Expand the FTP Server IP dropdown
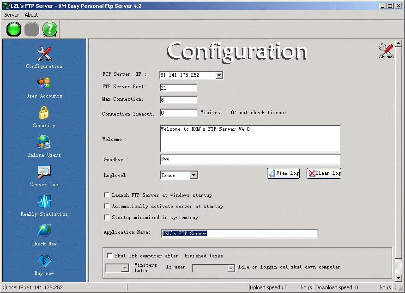Viewport: 405px width, 293px height. coord(219,75)
